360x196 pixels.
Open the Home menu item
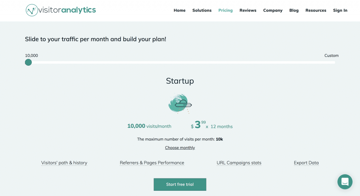179,11
